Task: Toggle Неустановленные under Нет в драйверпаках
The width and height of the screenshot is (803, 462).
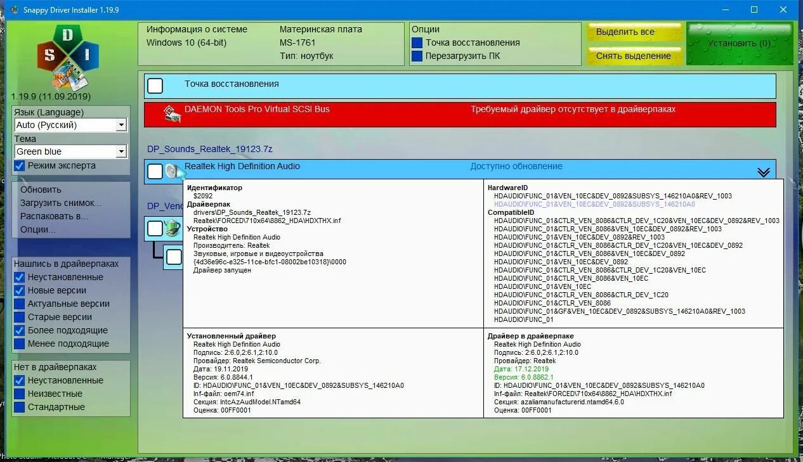Action: pyautogui.click(x=20, y=380)
